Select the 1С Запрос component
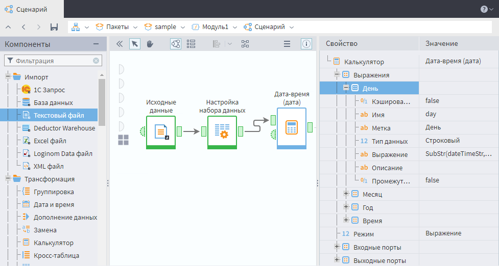Image resolution: width=499 pixels, height=266 pixels. 50,90
